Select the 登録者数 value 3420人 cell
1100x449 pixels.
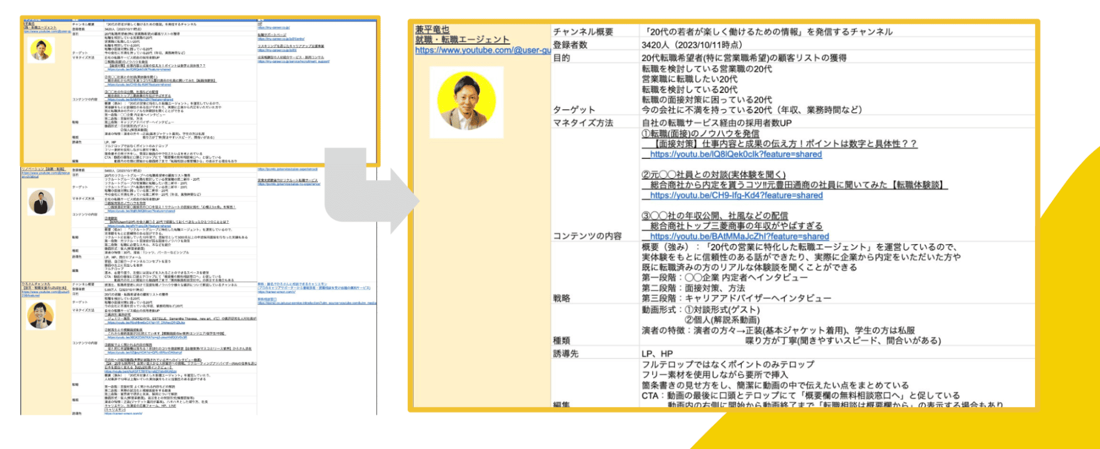coord(691,45)
